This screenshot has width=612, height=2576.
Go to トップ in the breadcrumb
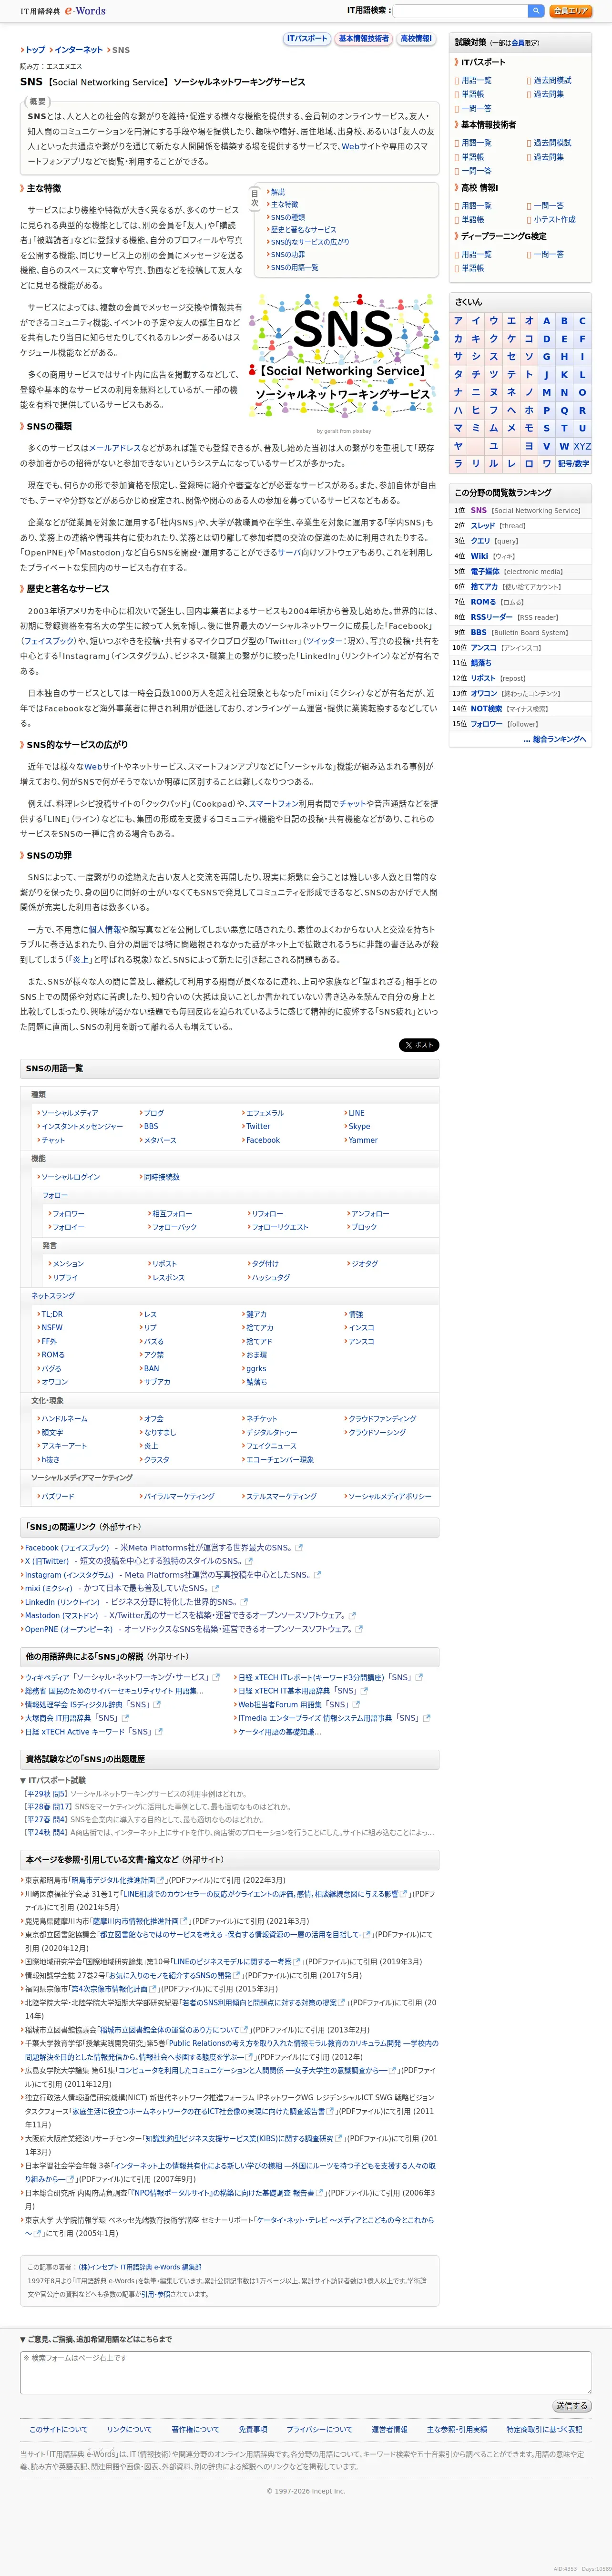click(x=35, y=50)
